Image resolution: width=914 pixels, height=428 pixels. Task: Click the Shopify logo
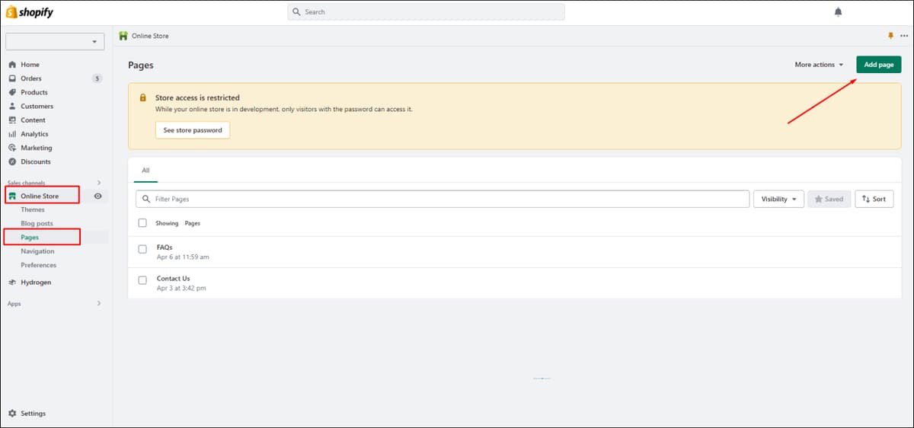(30, 12)
